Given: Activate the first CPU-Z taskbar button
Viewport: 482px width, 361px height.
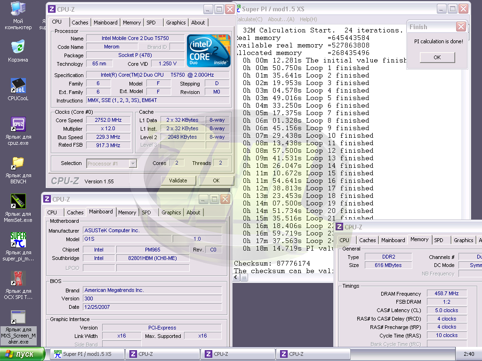Looking at the screenshot, I should tap(162, 354).
